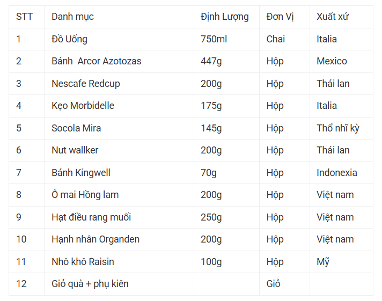Select 'Giỏ quà + phụ kiên' cell
Image resolution: width=382 pixels, height=301 pixels.
click(90, 284)
